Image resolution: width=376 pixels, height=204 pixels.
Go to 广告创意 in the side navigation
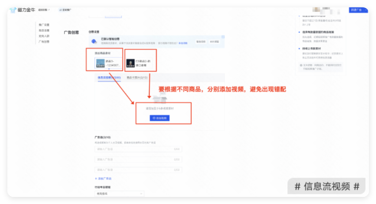tap(44, 42)
